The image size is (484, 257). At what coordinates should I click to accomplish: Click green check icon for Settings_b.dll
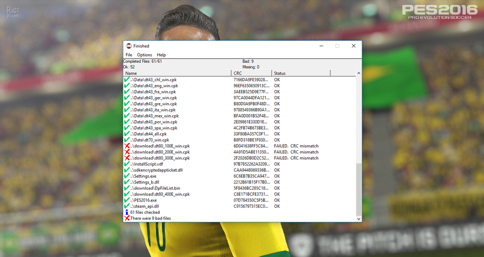127,182
